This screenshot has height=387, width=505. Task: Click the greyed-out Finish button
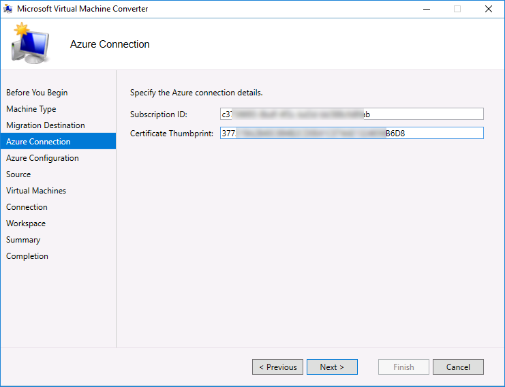click(x=403, y=367)
